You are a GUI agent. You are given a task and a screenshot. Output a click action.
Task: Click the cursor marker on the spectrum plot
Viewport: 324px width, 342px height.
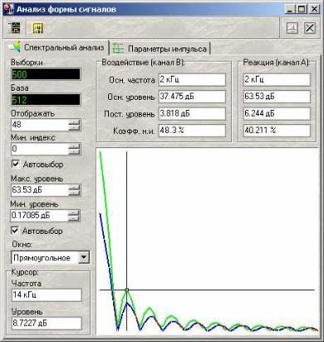point(127,290)
